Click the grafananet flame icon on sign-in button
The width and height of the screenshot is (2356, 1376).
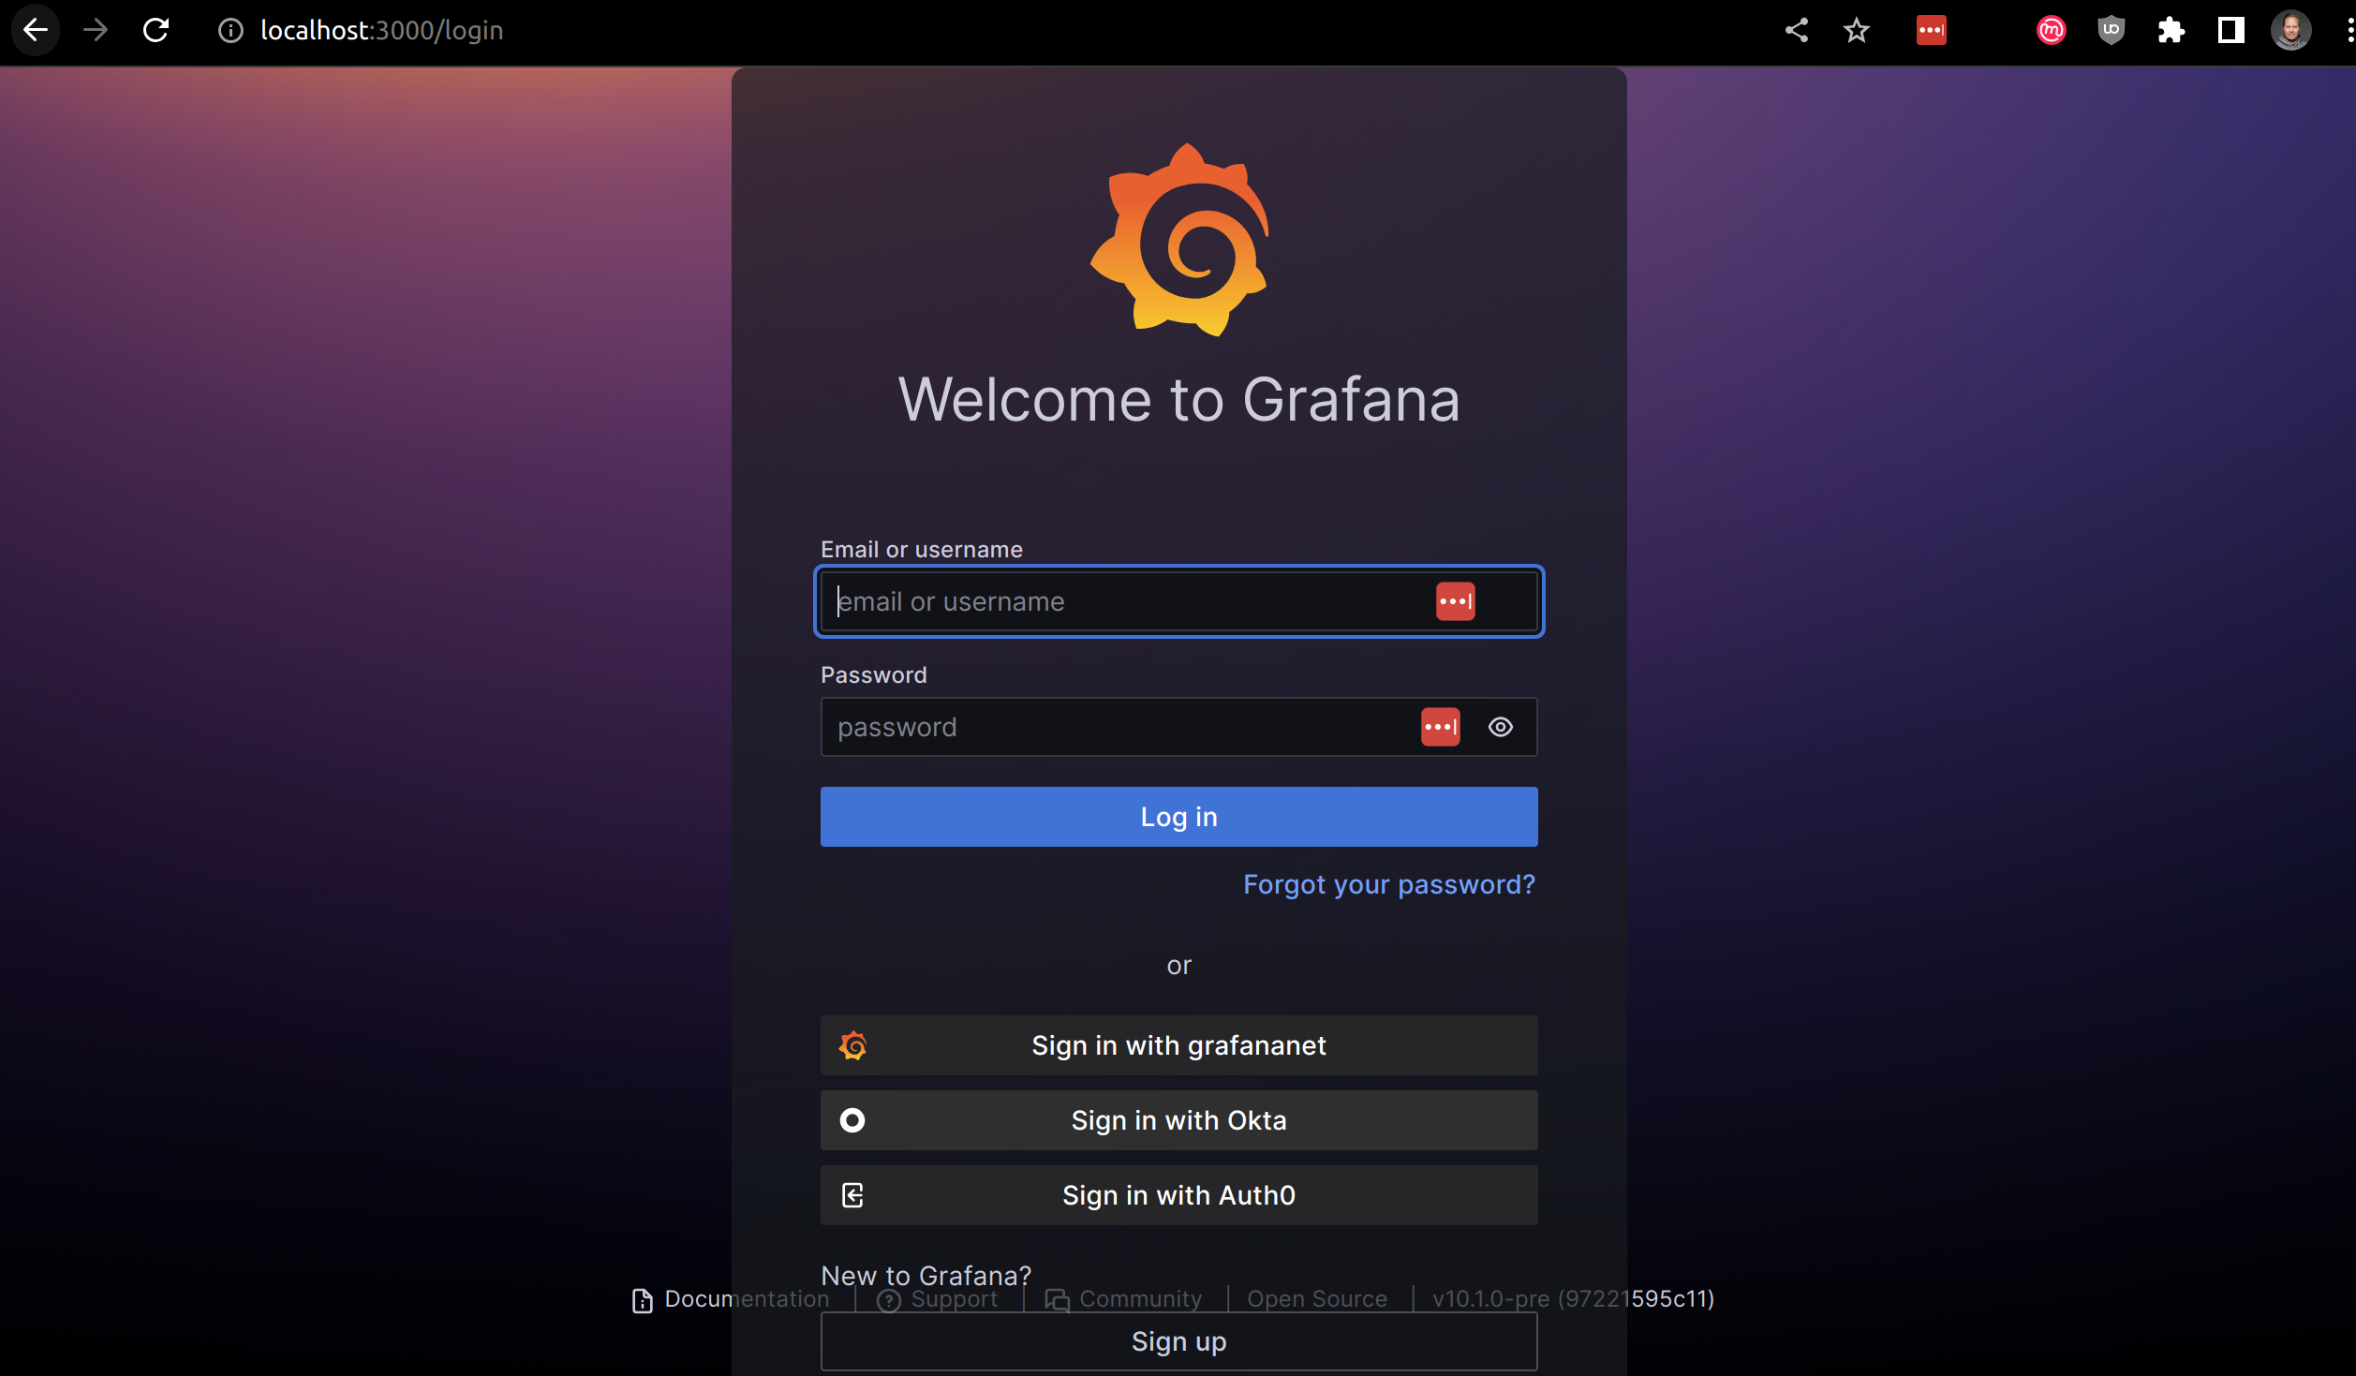pos(853,1045)
